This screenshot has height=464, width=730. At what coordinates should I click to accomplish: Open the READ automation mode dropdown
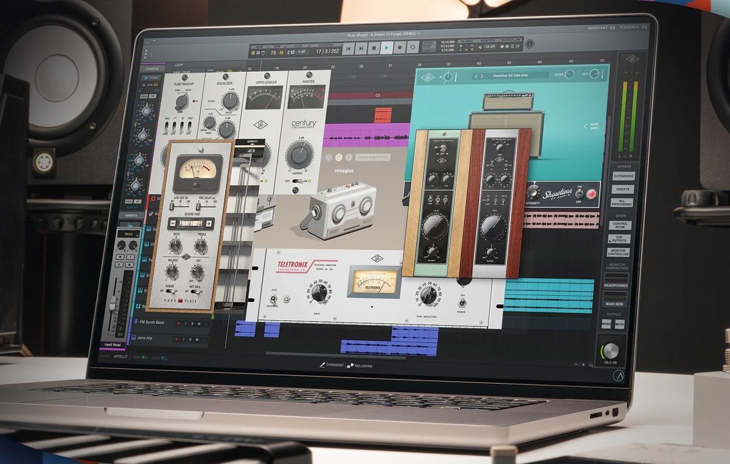tap(129, 234)
